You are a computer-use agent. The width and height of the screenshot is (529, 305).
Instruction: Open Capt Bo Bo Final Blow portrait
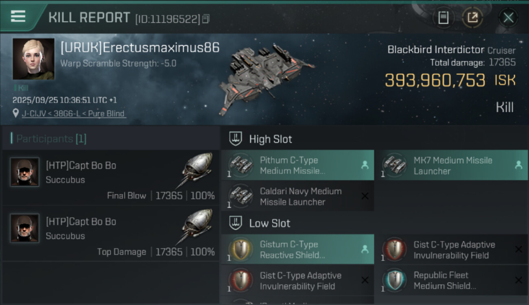coord(25,172)
